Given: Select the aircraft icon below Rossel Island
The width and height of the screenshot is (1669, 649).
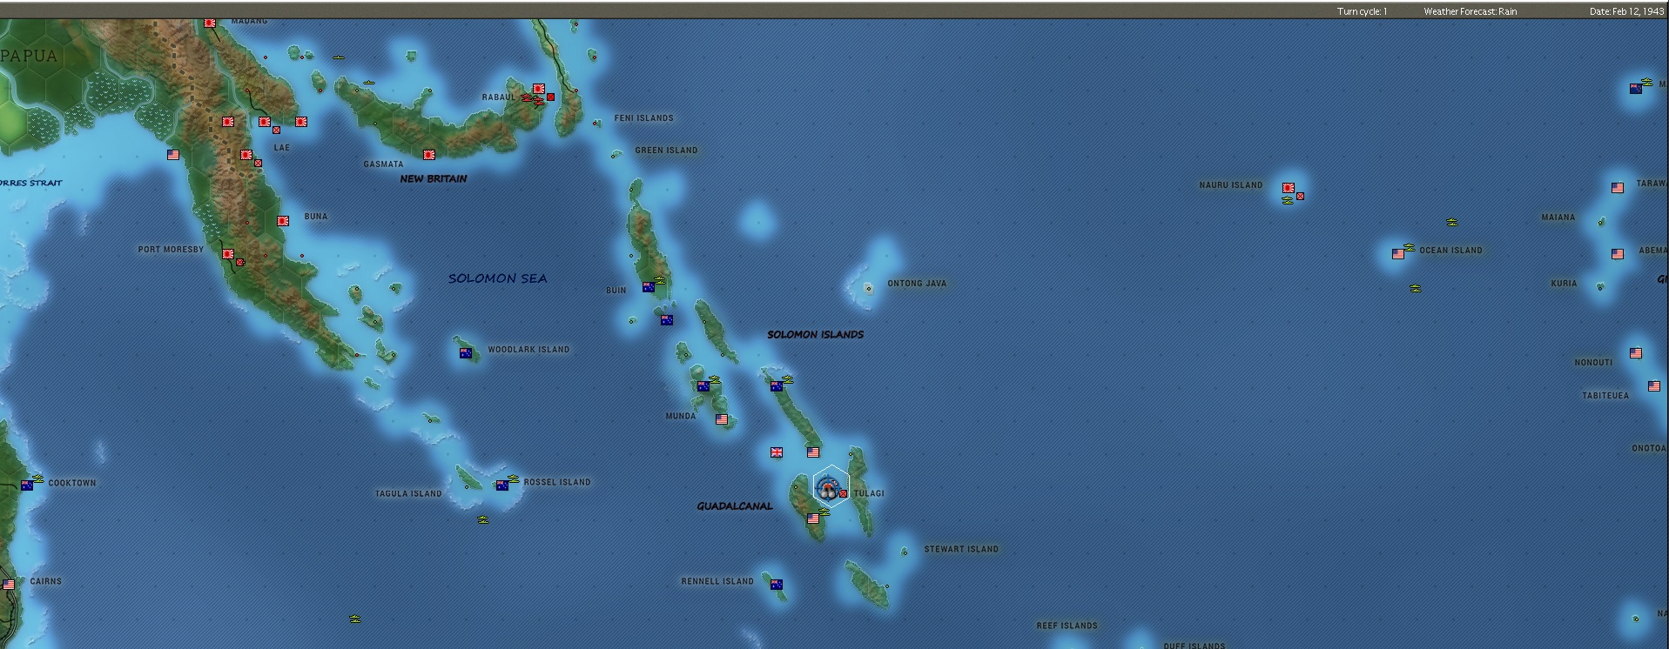Looking at the screenshot, I should (x=483, y=520).
